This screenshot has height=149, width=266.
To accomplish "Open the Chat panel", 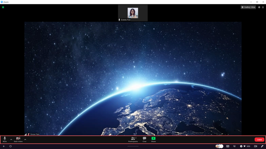I will point(144,139).
